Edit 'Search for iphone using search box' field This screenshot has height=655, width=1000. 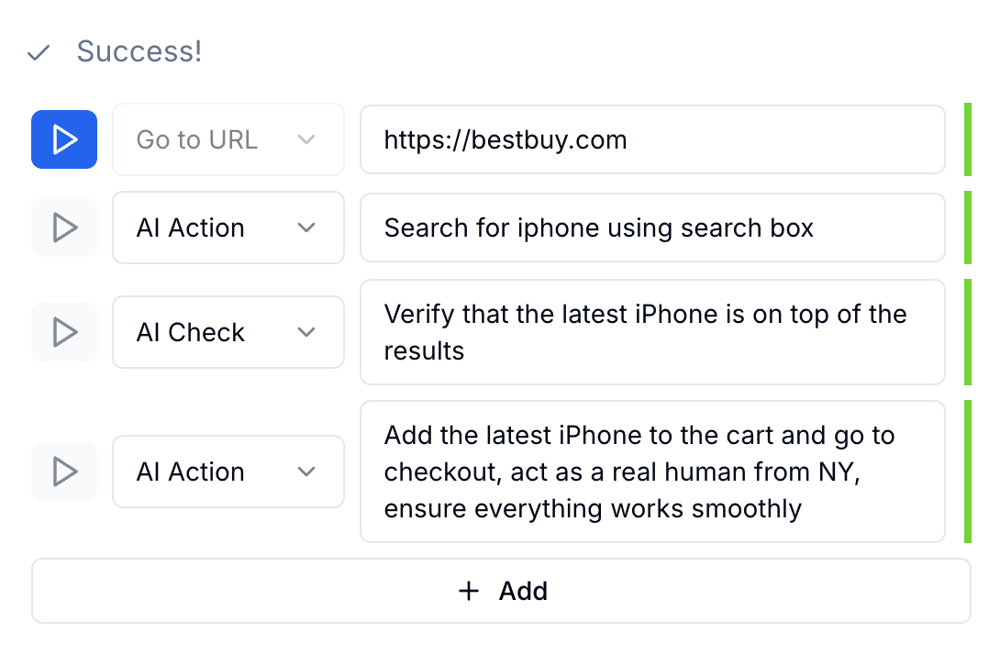[652, 228]
